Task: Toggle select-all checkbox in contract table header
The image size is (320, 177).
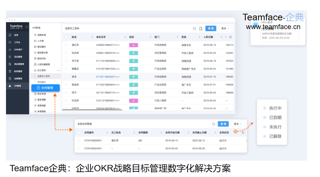Action: pyautogui.click(x=79, y=132)
